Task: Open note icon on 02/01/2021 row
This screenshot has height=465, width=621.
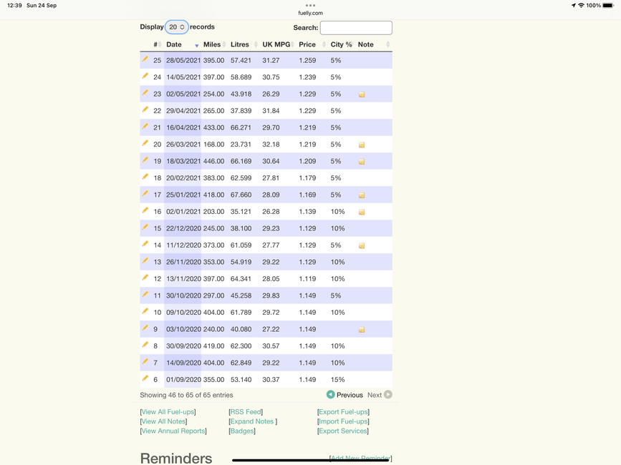Action: 362,212
